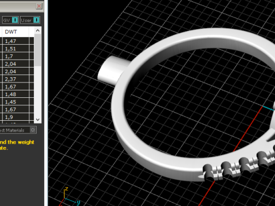This screenshot has width=275, height=206.
Task: Select the 2,37 DWT cell
Action: tap(15, 79)
